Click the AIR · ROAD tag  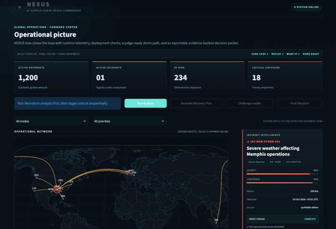(275, 162)
